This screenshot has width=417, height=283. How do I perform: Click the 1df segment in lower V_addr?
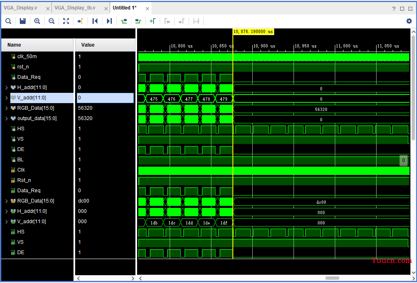click(x=223, y=223)
